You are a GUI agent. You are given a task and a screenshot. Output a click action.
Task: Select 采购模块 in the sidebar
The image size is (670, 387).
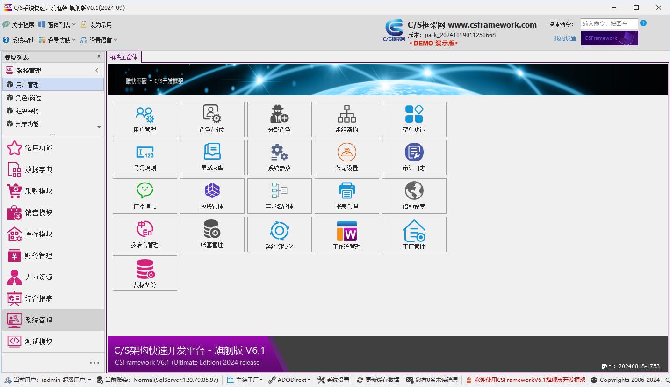(x=38, y=191)
